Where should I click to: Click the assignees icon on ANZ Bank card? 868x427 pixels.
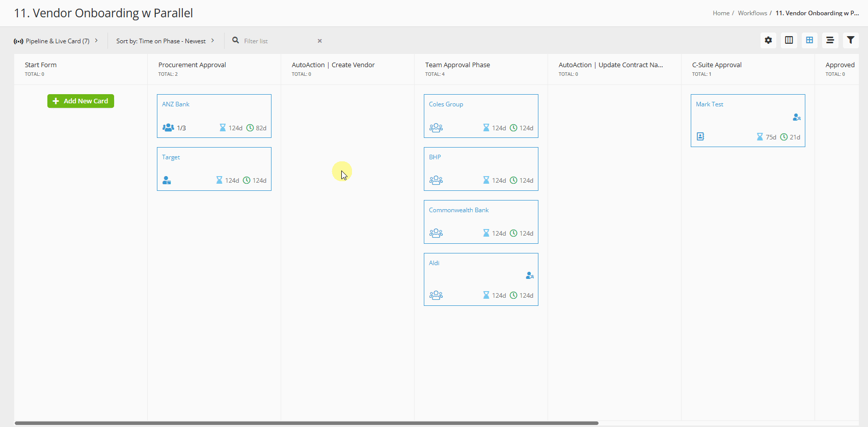pyautogui.click(x=168, y=128)
